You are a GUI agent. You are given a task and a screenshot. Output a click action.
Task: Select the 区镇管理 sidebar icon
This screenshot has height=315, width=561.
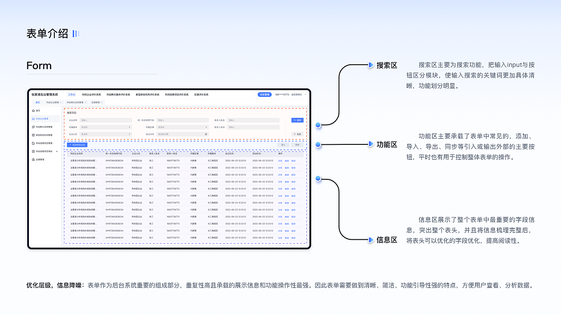pos(33,160)
